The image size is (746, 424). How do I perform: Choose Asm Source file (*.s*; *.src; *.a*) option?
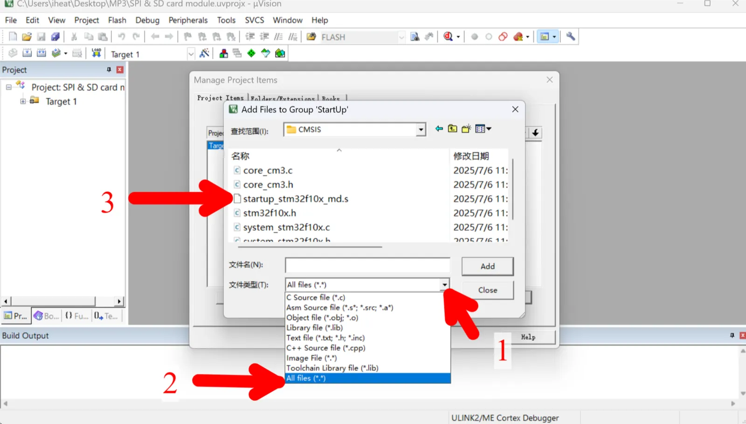367,308
